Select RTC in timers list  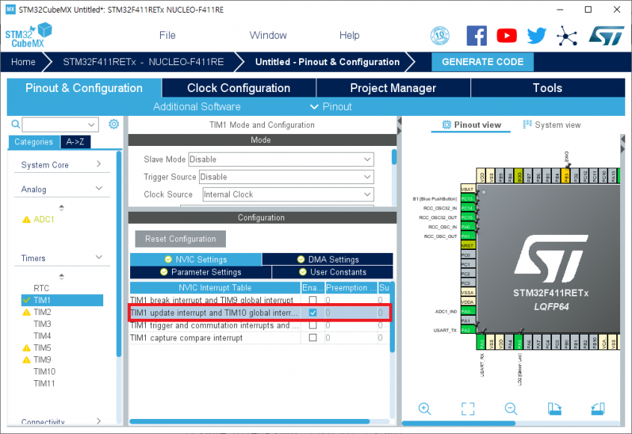coord(42,288)
